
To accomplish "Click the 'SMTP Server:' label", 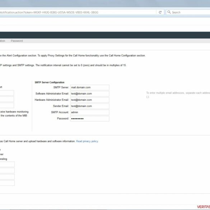I will tap(61, 88).
